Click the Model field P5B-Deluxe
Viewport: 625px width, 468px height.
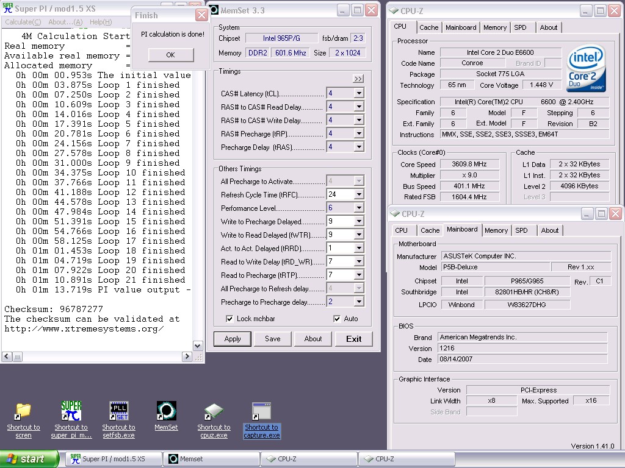(x=494, y=267)
